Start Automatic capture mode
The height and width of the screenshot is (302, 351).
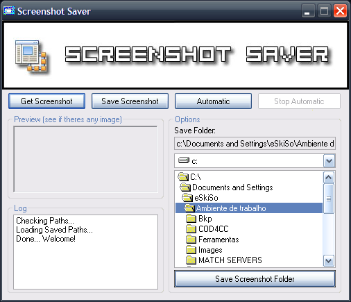(x=213, y=101)
